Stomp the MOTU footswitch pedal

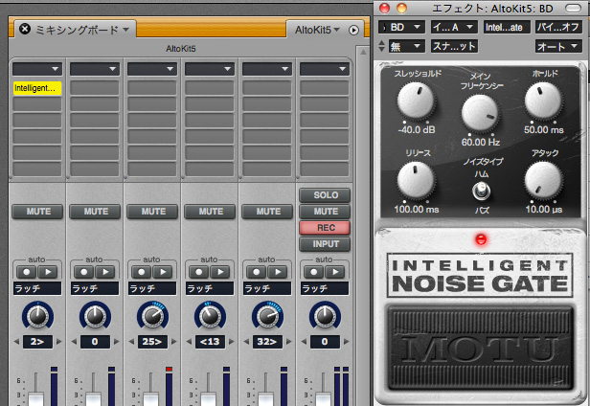tap(481, 349)
